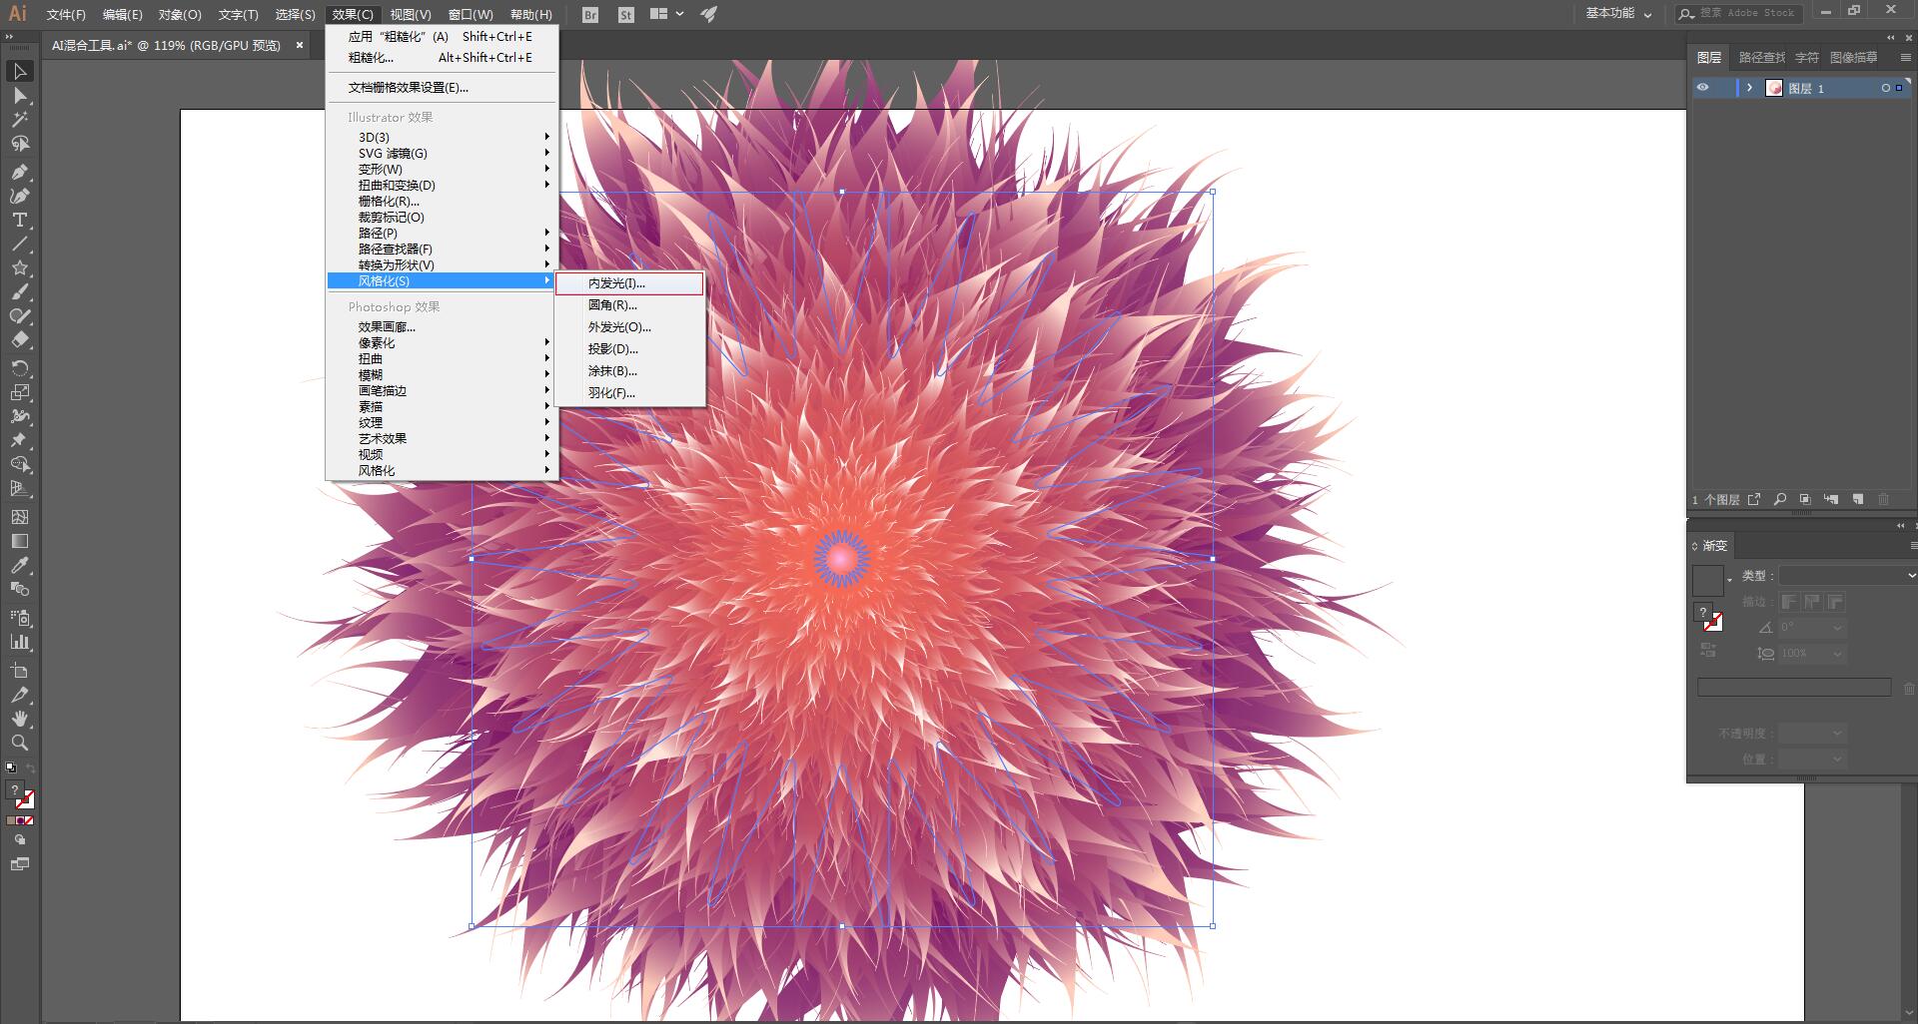The height and width of the screenshot is (1024, 1918).
Task: Select the Paintbrush tool
Action: (x=20, y=292)
